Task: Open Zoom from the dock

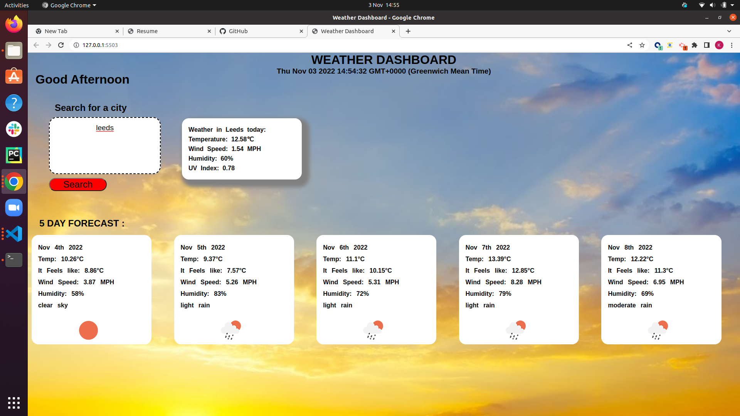Action: 14,208
